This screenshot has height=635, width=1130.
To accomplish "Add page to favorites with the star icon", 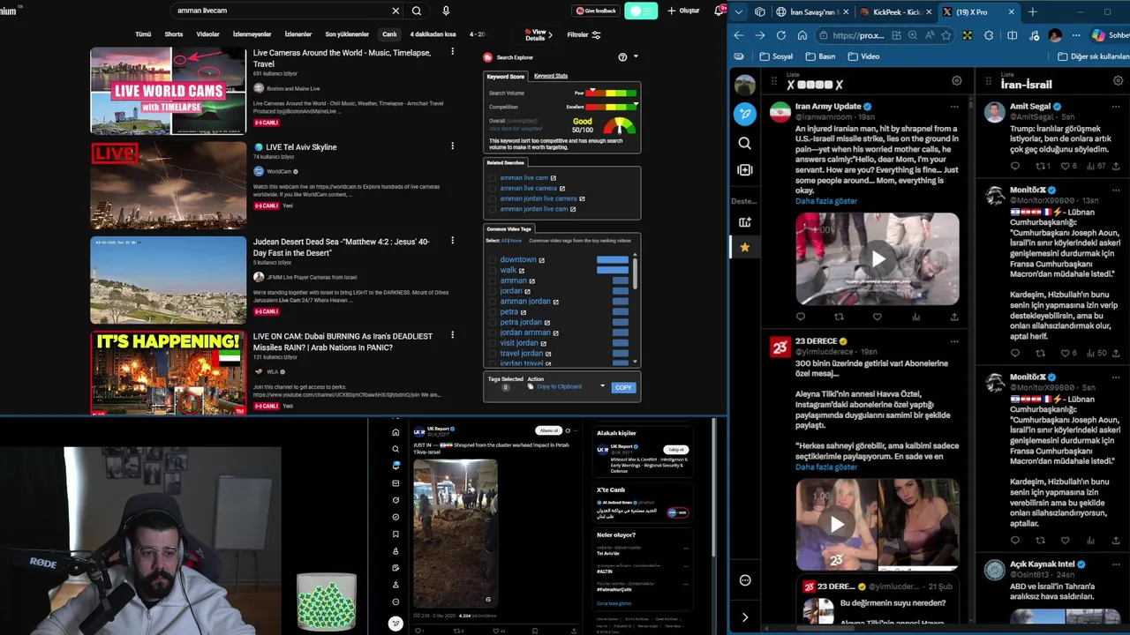I will [946, 35].
